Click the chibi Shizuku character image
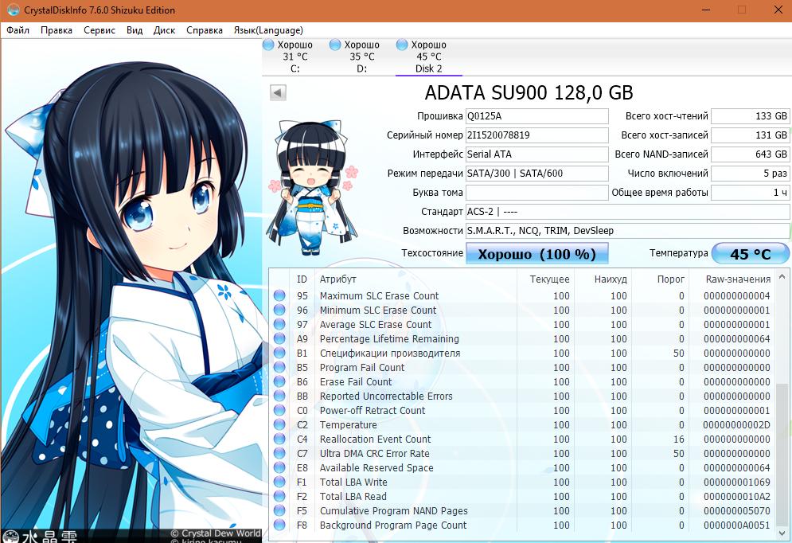 (x=312, y=187)
